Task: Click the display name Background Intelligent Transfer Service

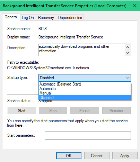Action: point(71,37)
